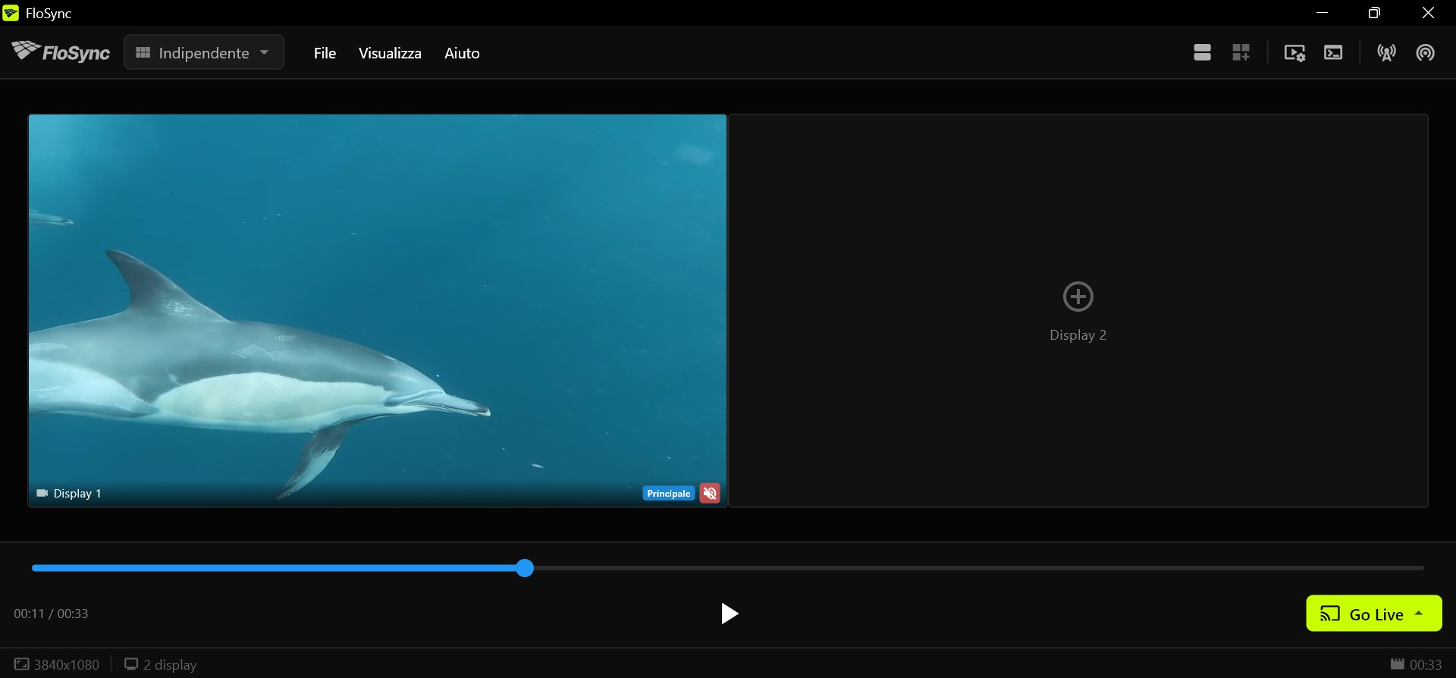
Task: Click the 3840x1080 resolution status text
Action: click(x=67, y=665)
